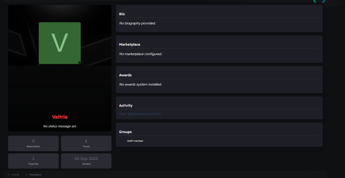Screen dimensions: 345x178
Task: Click the Activity section heading
Action: click(126, 105)
